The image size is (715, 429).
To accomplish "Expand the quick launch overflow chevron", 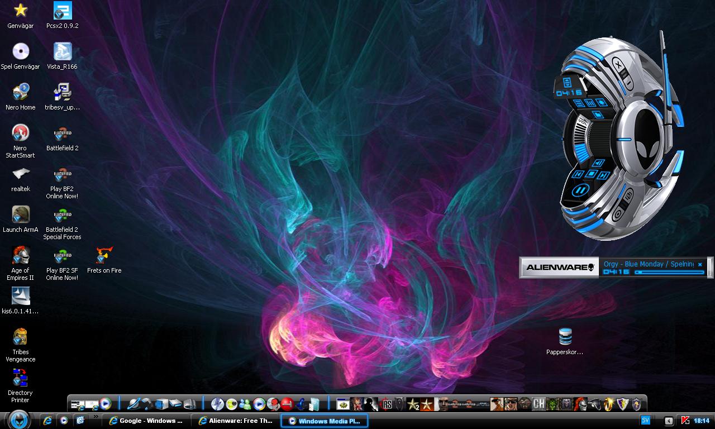I will coord(96,416).
